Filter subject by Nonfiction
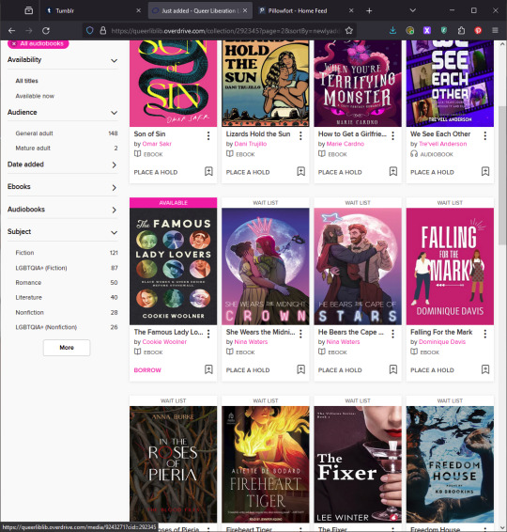Viewport: 507px width, 532px height. (x=30, y=312)
